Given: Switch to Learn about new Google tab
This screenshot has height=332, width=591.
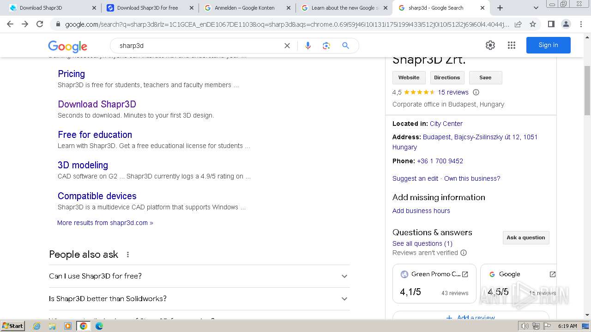Looking at the screenshot, I should click(344, 8).
